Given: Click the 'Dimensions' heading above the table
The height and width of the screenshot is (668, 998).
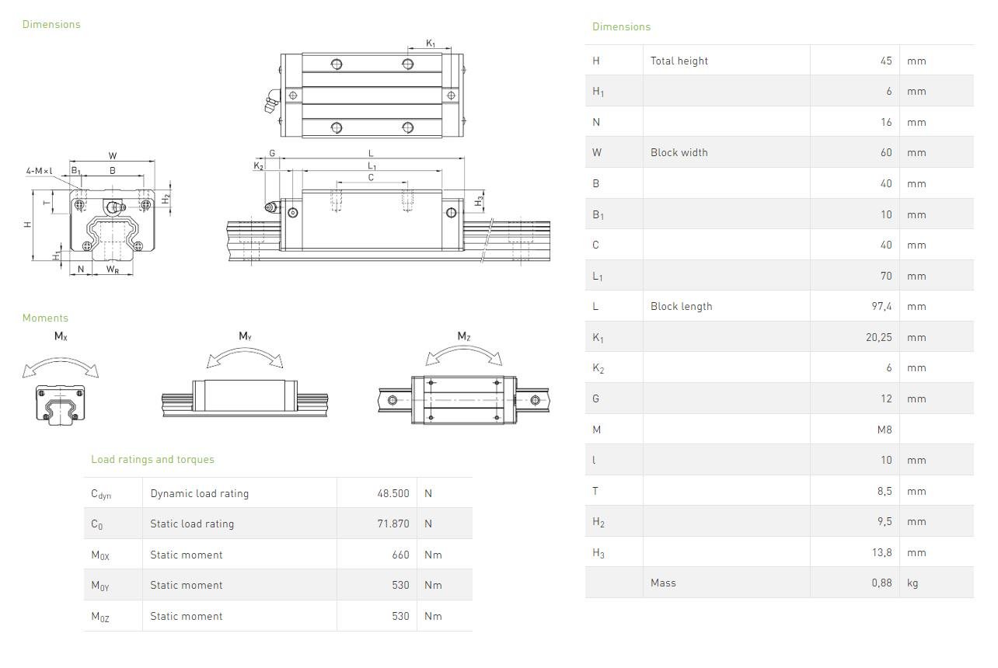Looking at the screenshot, I should pos(621,26).
